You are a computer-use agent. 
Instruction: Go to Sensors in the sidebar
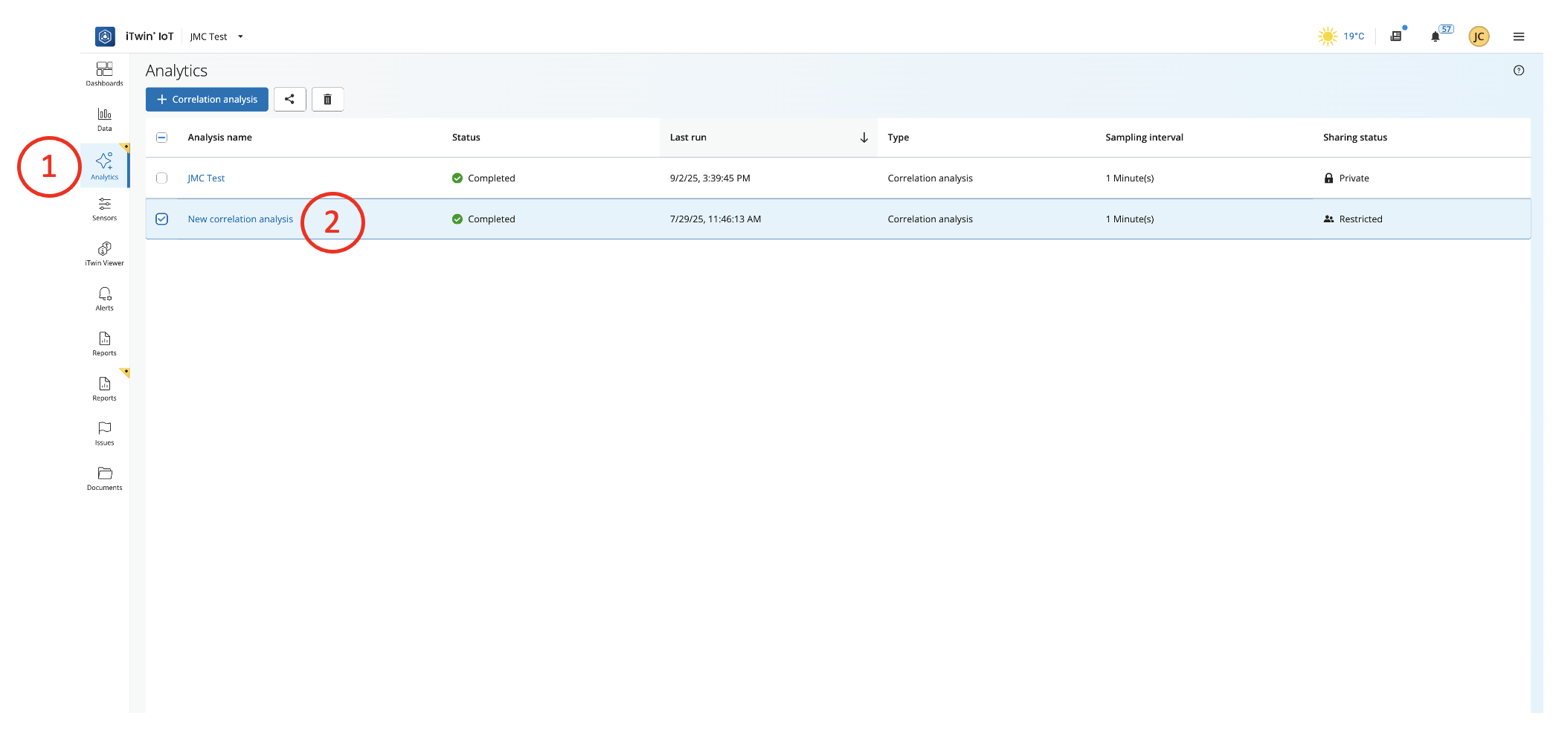105,208
